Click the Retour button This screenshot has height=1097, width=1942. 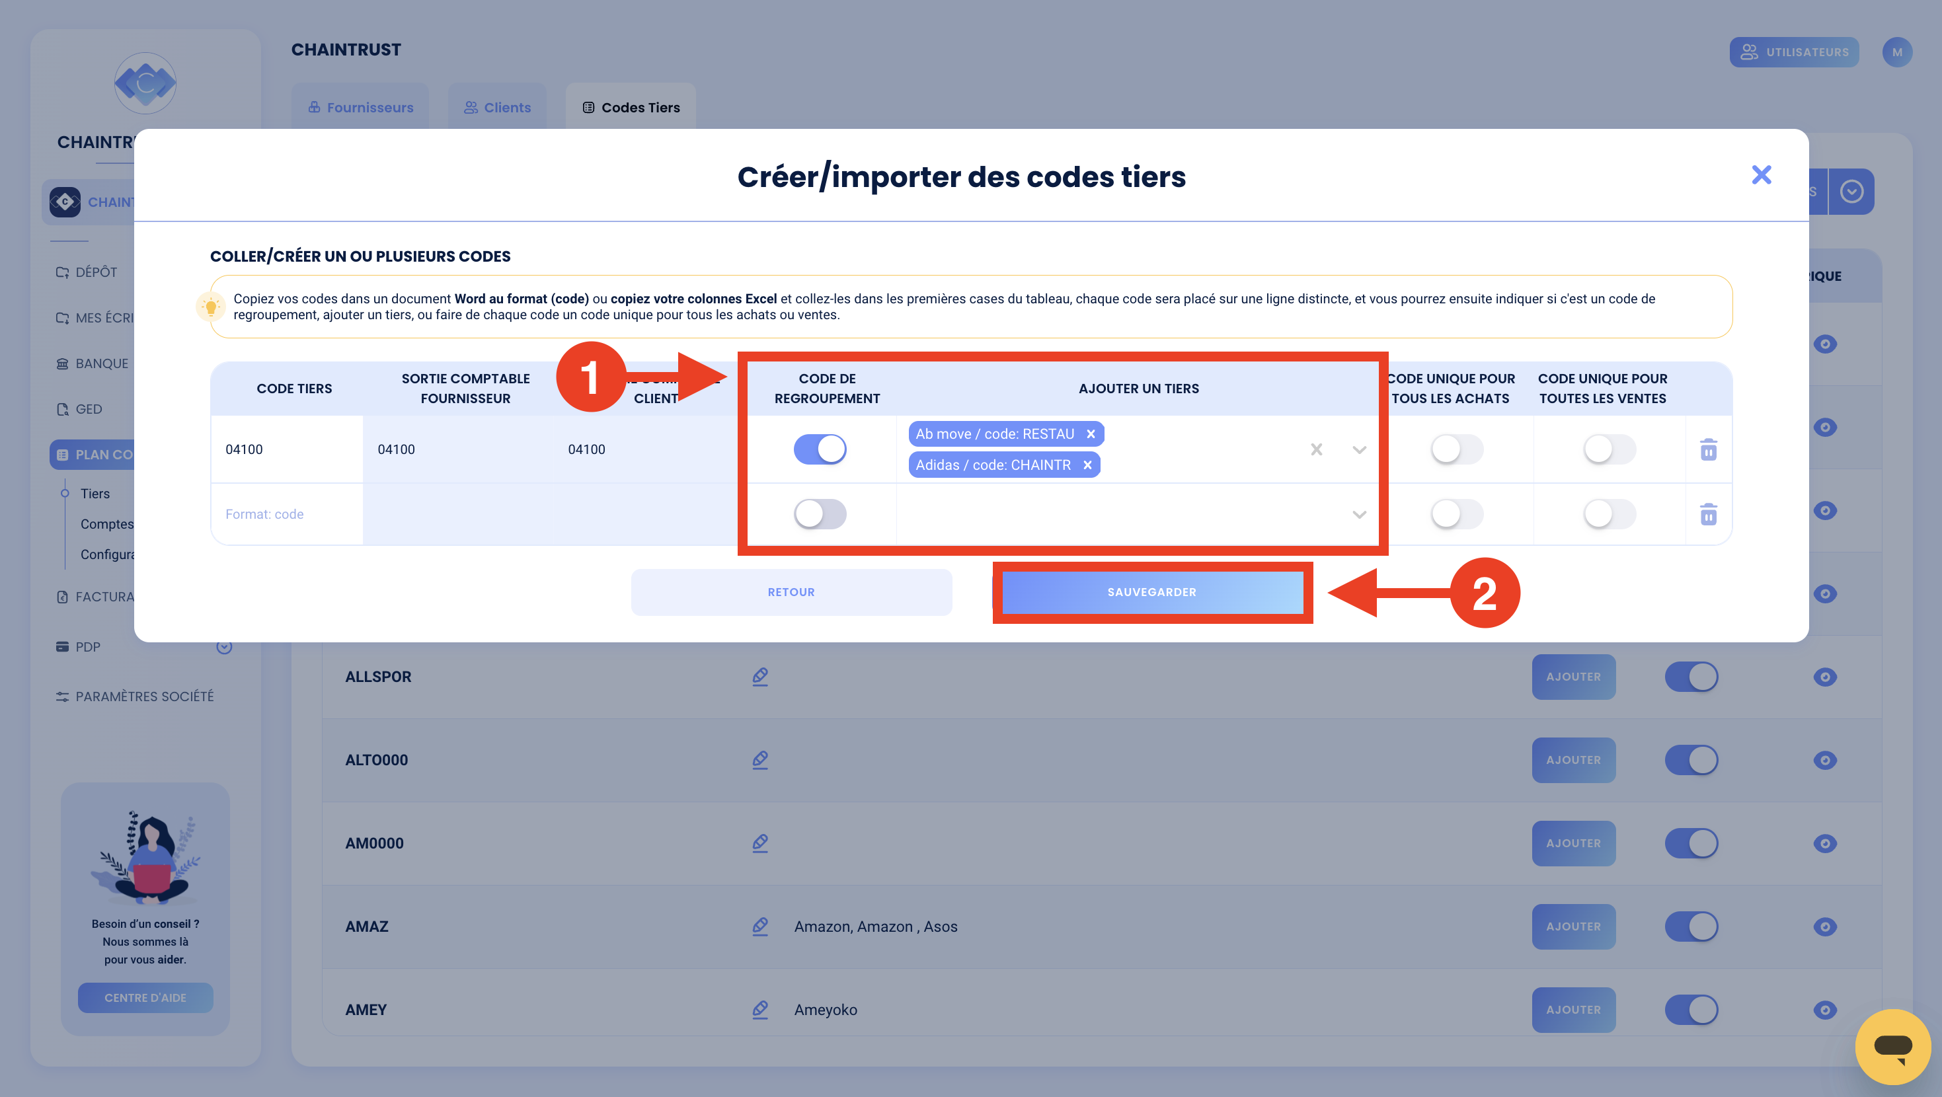coord(791,592)
